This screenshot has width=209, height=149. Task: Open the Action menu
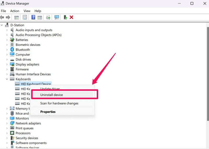pos(15,11)
